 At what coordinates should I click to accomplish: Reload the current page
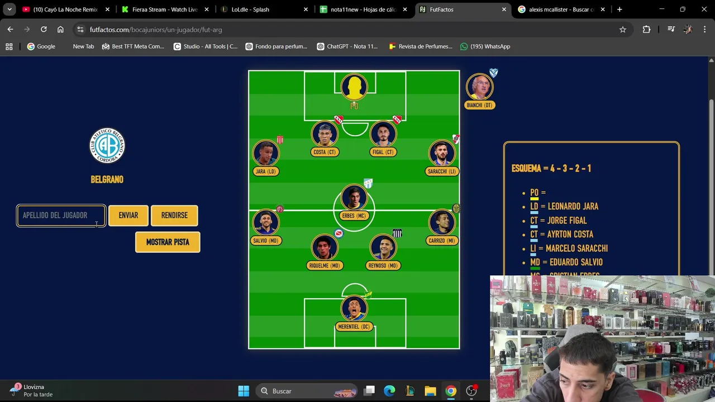pyautogui.click(x=44, y=30)
